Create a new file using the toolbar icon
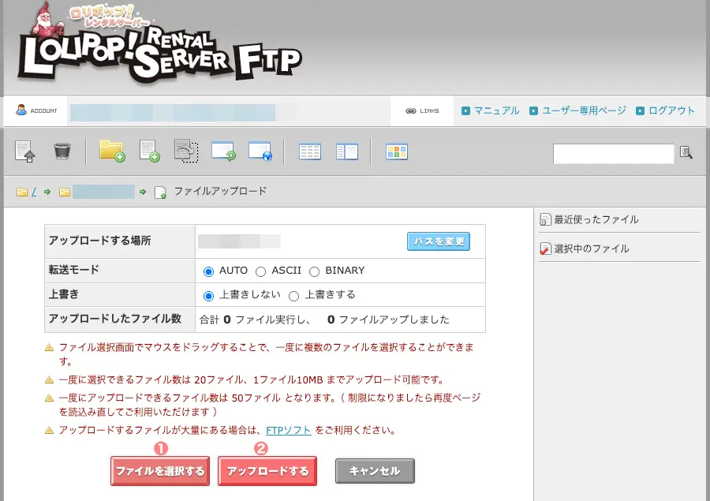The height and width of the screenshot is (501, 710). (149, 151)
